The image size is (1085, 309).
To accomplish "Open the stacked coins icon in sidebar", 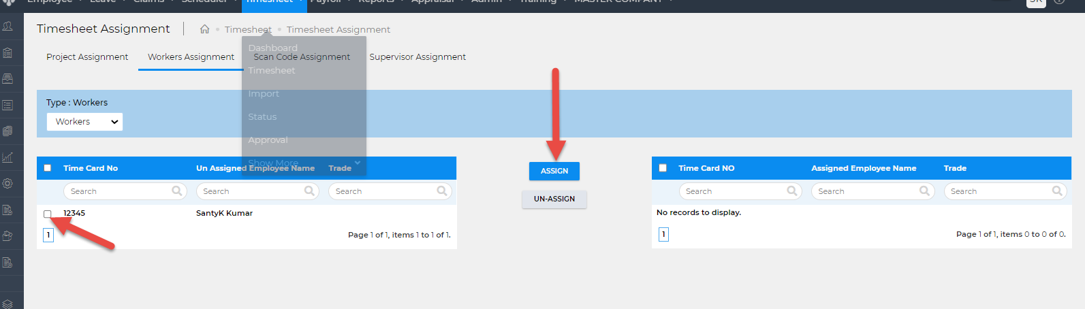I will tap(8, 131).
